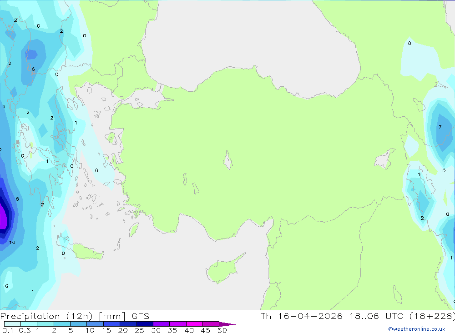Click the 30–35 mm purple legend swatch
The height and width of the screenshot is (333, 455).
click(x=161, y=324)
